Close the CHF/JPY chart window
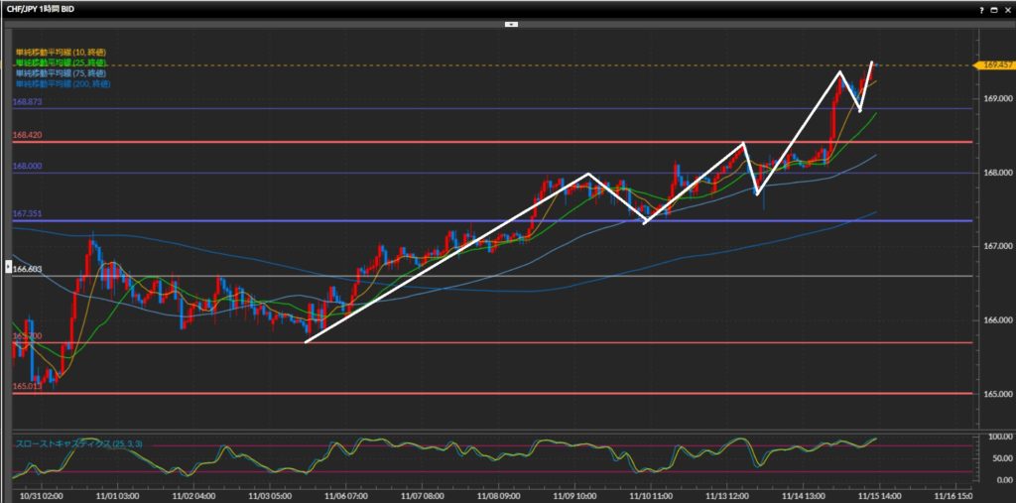This screenshot has width=1016, height=503. [x=1007, y=8]
